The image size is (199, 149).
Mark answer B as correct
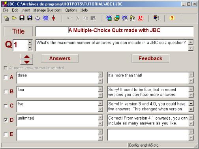6,92
